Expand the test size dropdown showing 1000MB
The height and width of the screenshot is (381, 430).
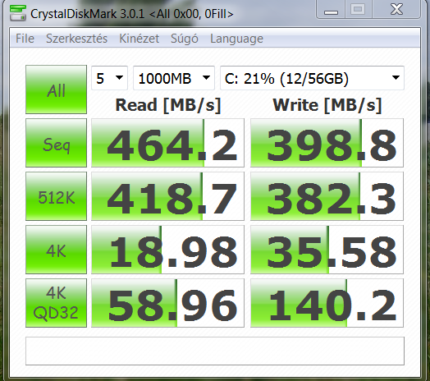[174, 78]
